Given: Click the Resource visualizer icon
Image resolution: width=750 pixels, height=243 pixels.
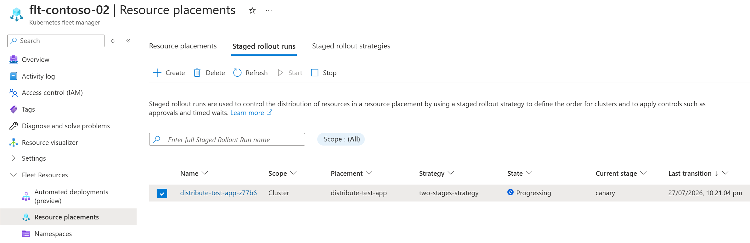Looking at the screenshot, I should [x=14, y=142].
